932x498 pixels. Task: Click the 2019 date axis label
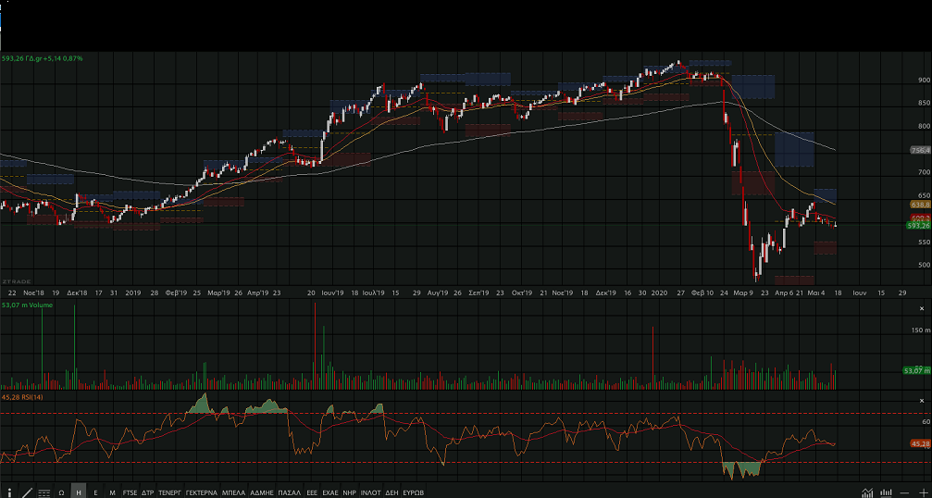tap(133, 293)
